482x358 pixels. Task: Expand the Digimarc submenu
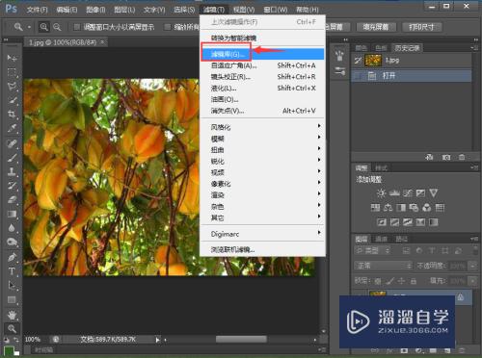262,234
